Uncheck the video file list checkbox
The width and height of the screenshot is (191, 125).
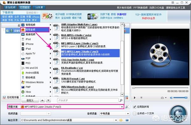click(7, 31)
